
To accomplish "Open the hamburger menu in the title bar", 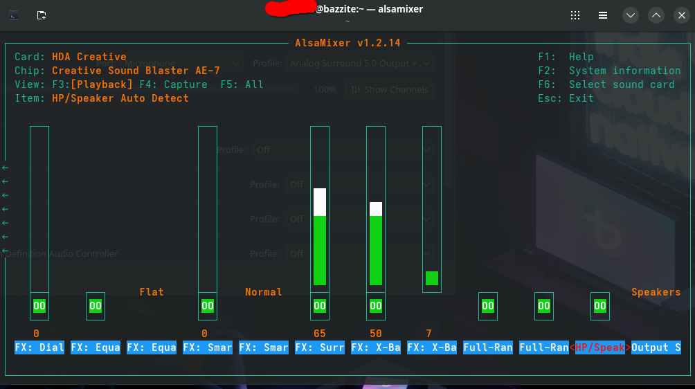I will pos(603,15).
